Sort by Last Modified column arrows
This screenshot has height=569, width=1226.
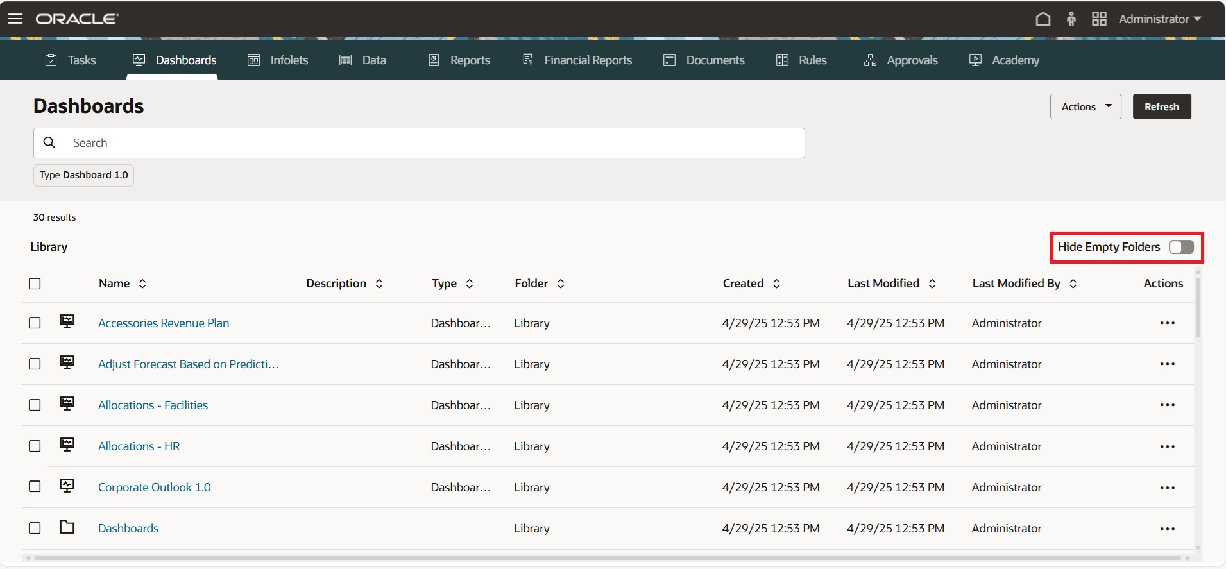pos(932,284)
